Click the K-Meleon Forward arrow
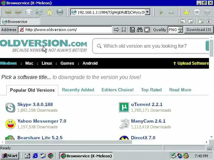Viewport: 214px width, 160px height. click(18, 12)
